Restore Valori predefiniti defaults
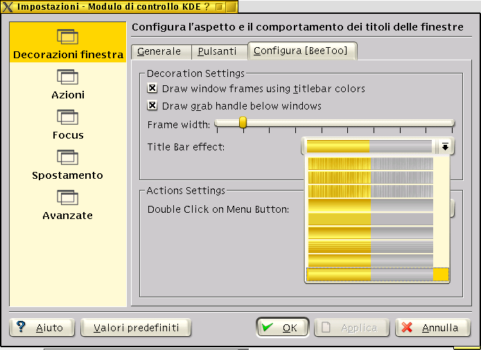This screenshot has height=350, width=481. click(136, 328)
